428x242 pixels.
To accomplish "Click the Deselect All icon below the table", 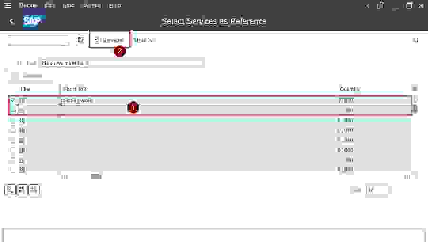I will point(33,190).
